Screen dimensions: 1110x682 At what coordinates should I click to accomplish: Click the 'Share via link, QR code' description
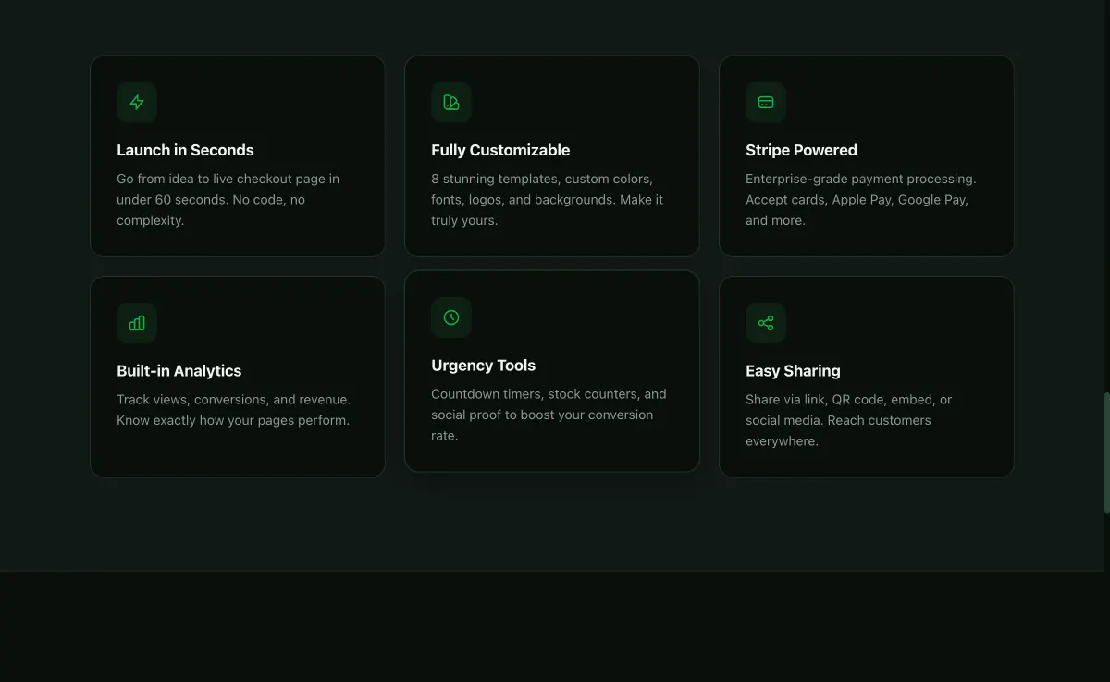pyautogui.click(x=848, y=420)
